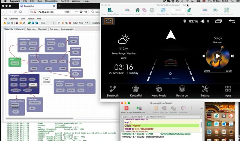This screenshot has height=141, width=240.
Task: Click the Find Text binoculars icon
Action: click(x=215, y=10)
